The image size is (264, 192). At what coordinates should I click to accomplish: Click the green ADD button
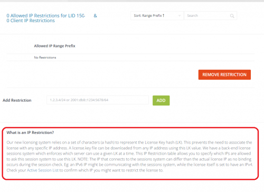click(161, 100)
